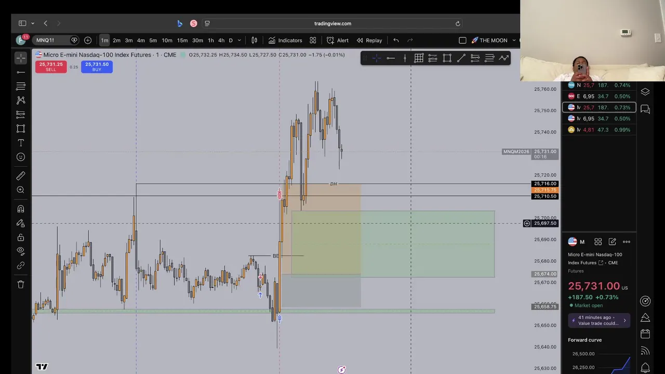Select the gold watchlist row with 0.99%
The width and height of the screenshot is (665, 374).
click(599, 130)
